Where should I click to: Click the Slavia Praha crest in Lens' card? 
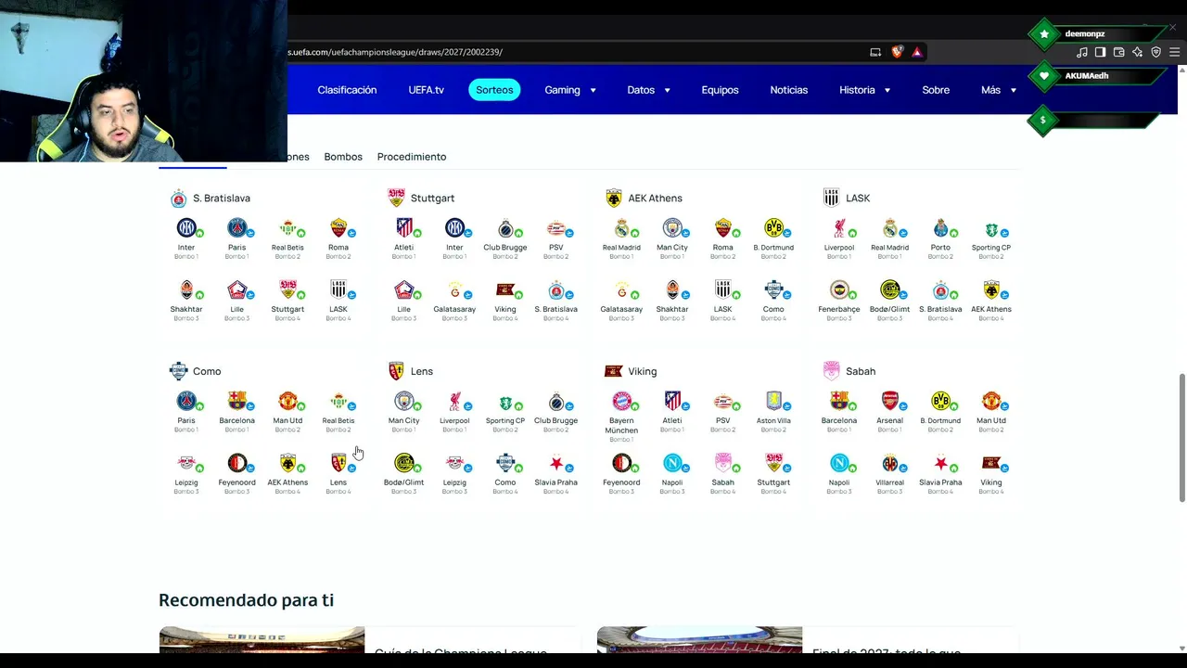coord(556,463)
